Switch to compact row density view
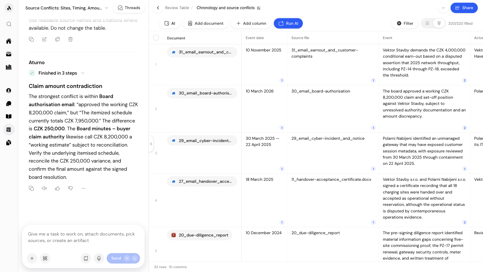The width and height of the screenshot is (483, 272). 427,23
